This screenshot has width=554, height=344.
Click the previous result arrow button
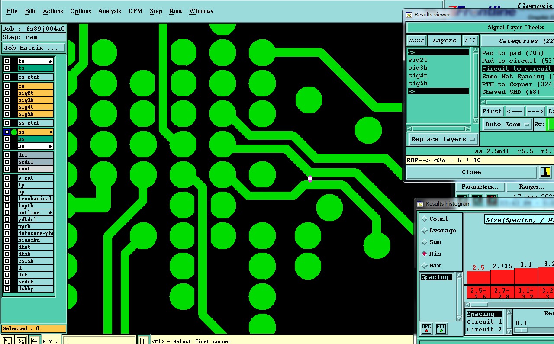coord(515,111)
